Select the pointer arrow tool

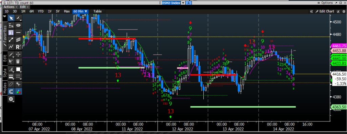point(11,18)
